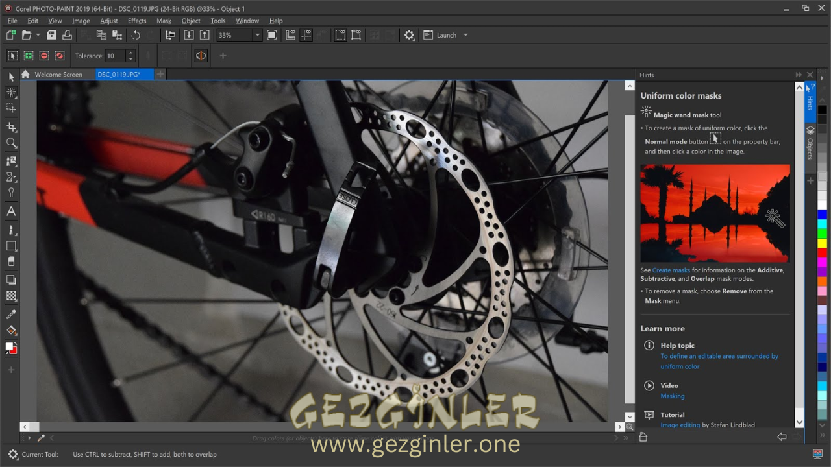831x467 pixels.
Task: Open the Effects menu
Action: [x=137, y=21]
